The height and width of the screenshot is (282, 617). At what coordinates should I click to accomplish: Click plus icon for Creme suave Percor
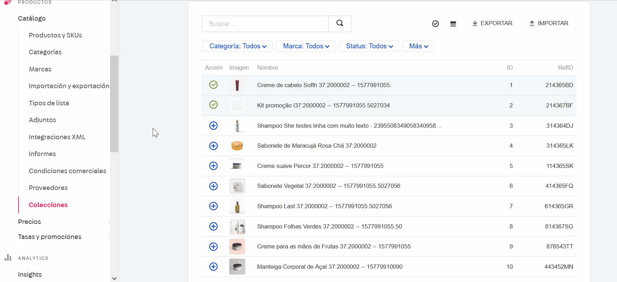click(x=213, y=166)
